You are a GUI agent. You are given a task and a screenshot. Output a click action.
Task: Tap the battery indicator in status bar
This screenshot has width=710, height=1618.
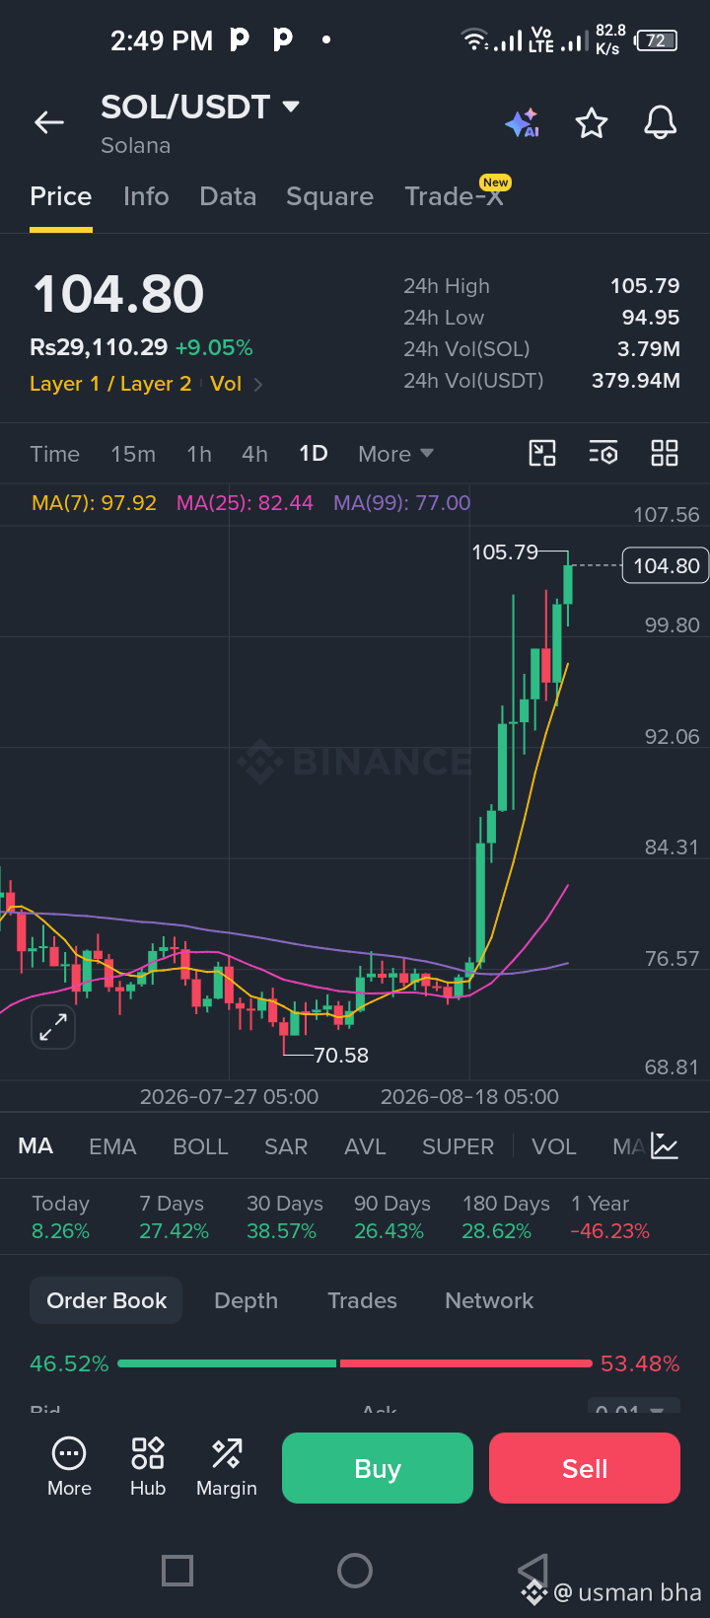pyautogui.click(x=657, y=40)
